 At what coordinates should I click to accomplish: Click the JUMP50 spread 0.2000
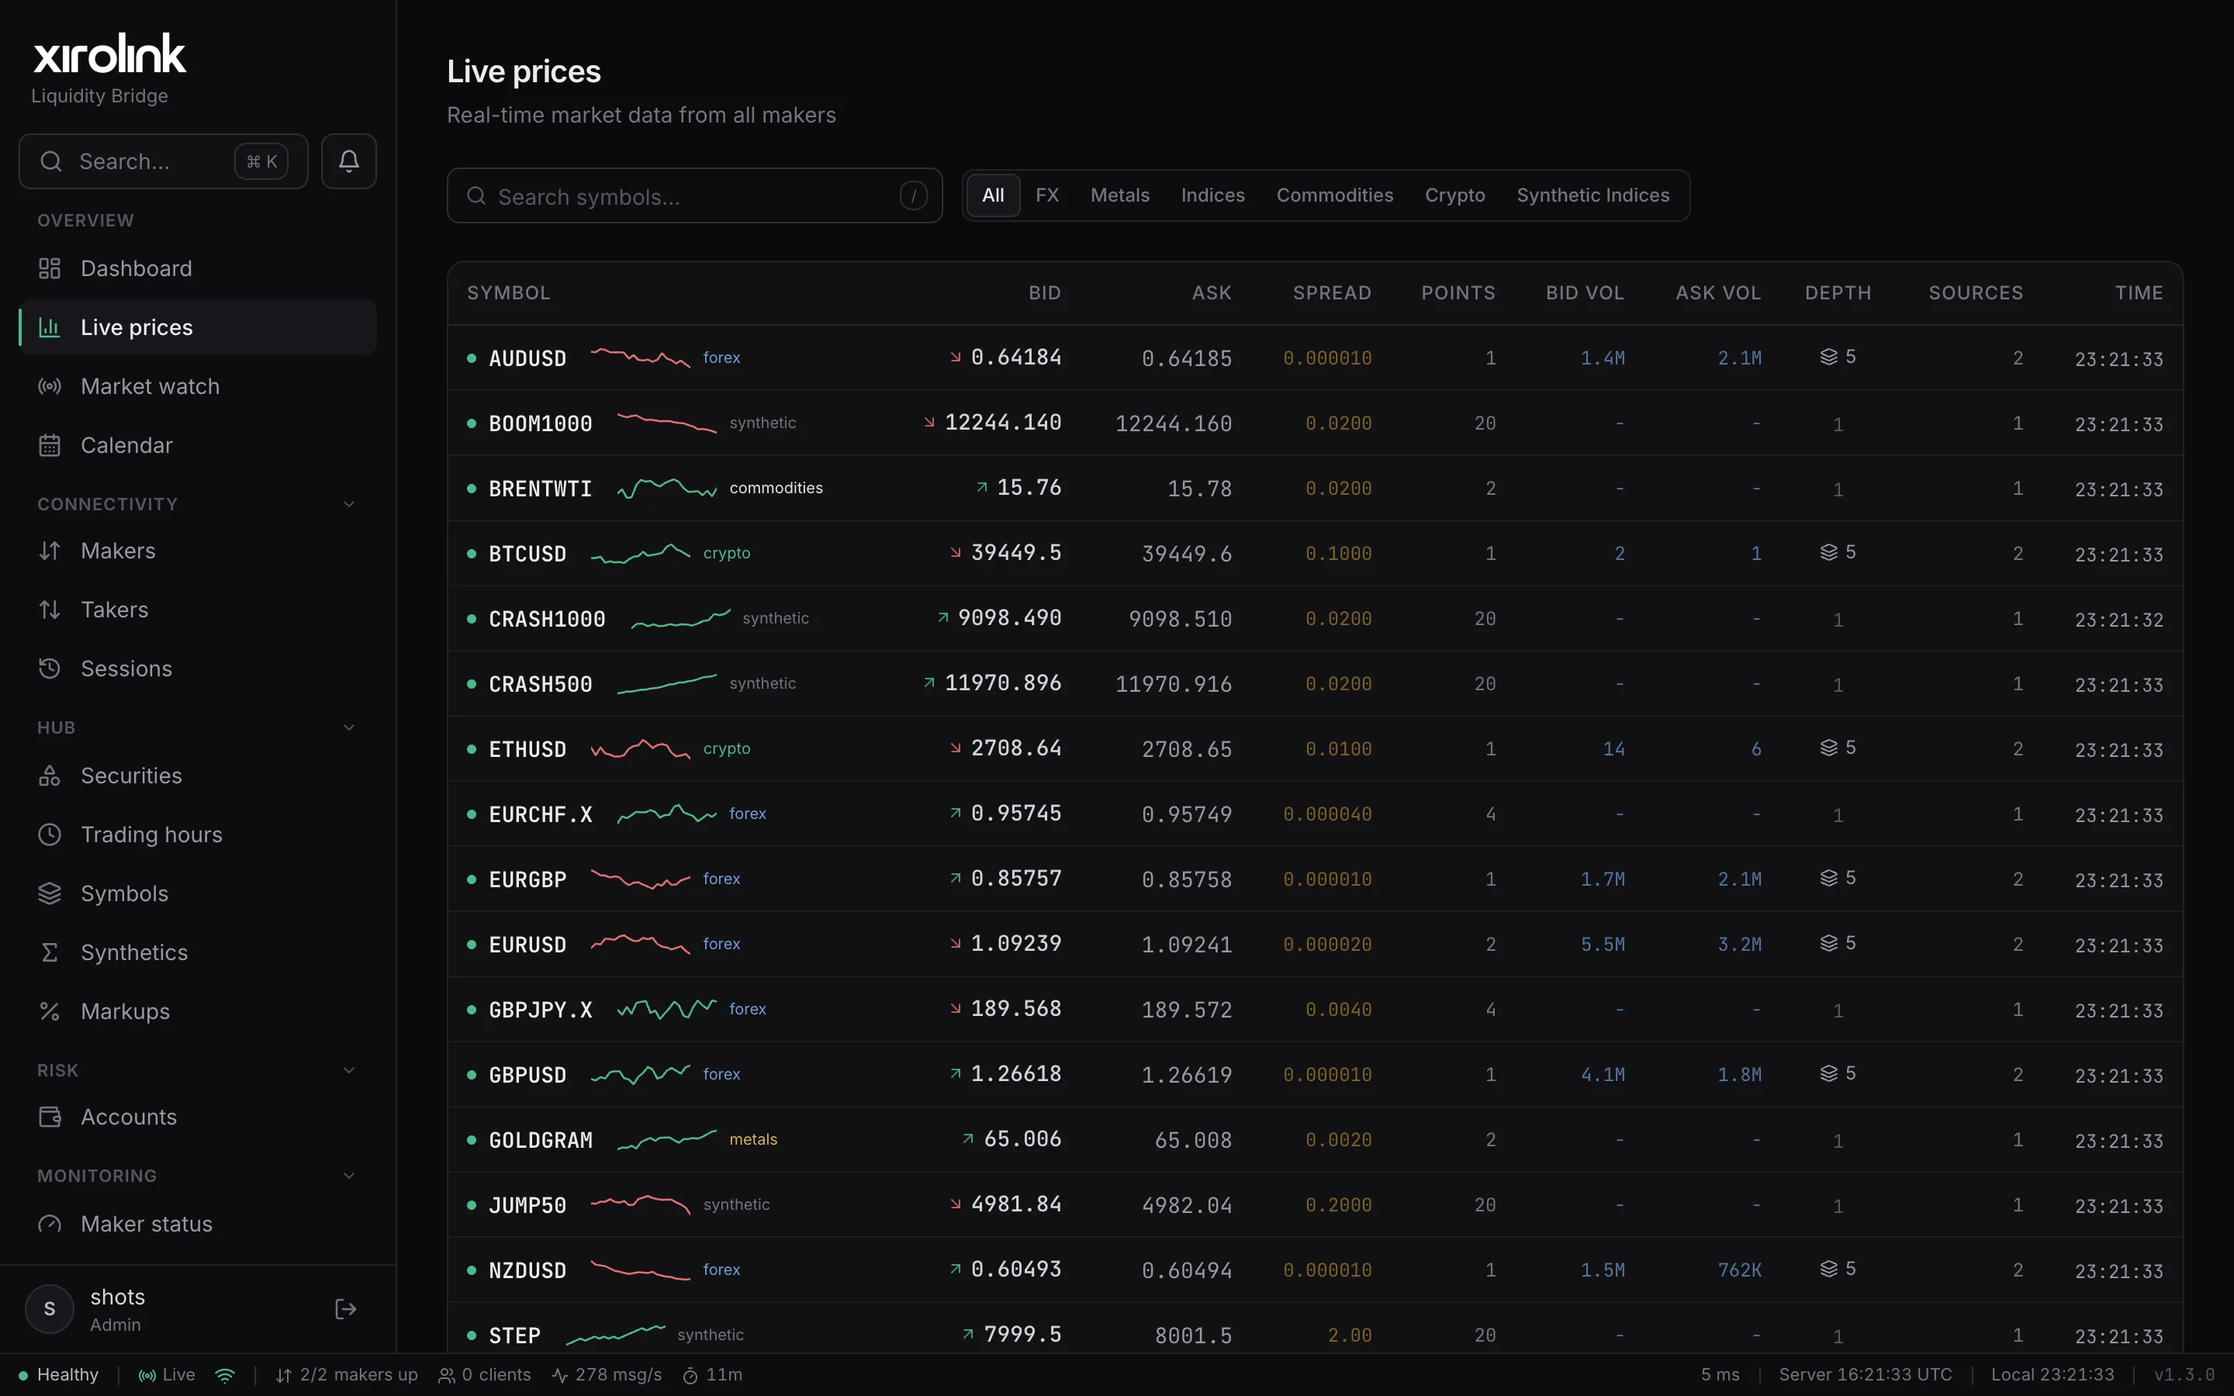click(x=1339, y=1205)
